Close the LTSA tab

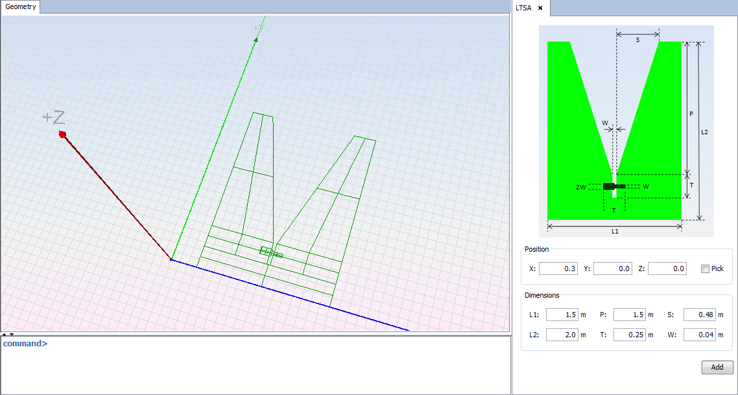click(x=540, y=8)
